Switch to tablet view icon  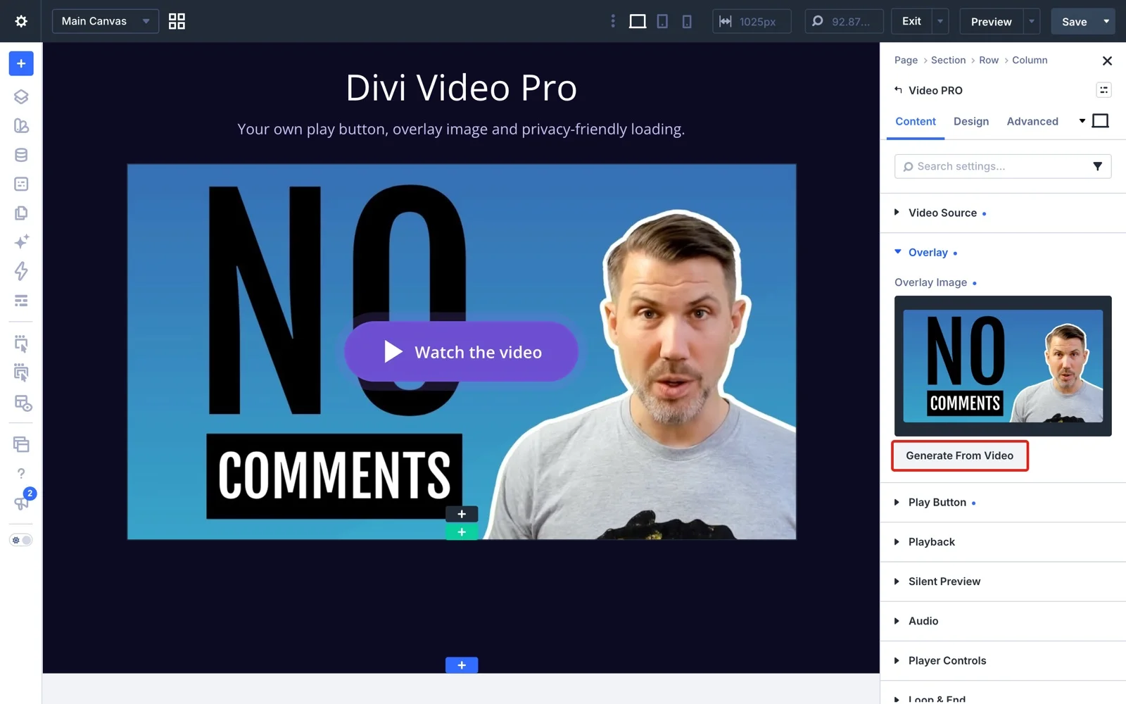tap(662, 21)
